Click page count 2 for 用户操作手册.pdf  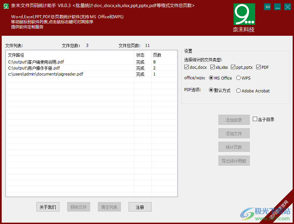pos(154,68)
